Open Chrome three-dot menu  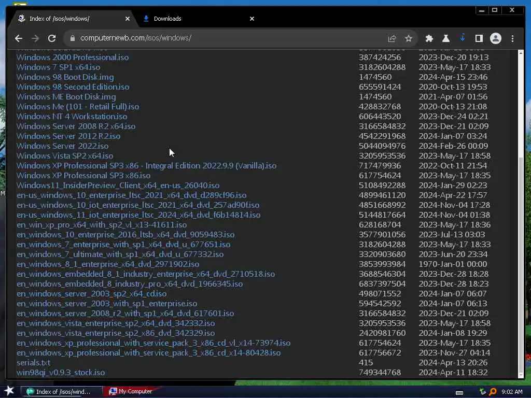click(x=512, y=38)
